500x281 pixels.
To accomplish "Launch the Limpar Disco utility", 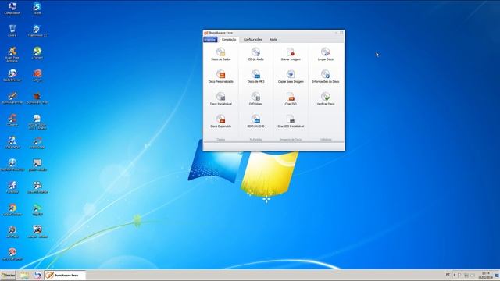I will click(x=325, y=54).
